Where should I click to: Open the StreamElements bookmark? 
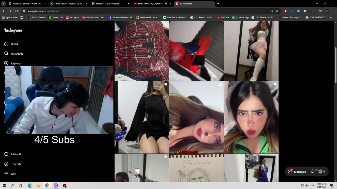coord(121,17)
